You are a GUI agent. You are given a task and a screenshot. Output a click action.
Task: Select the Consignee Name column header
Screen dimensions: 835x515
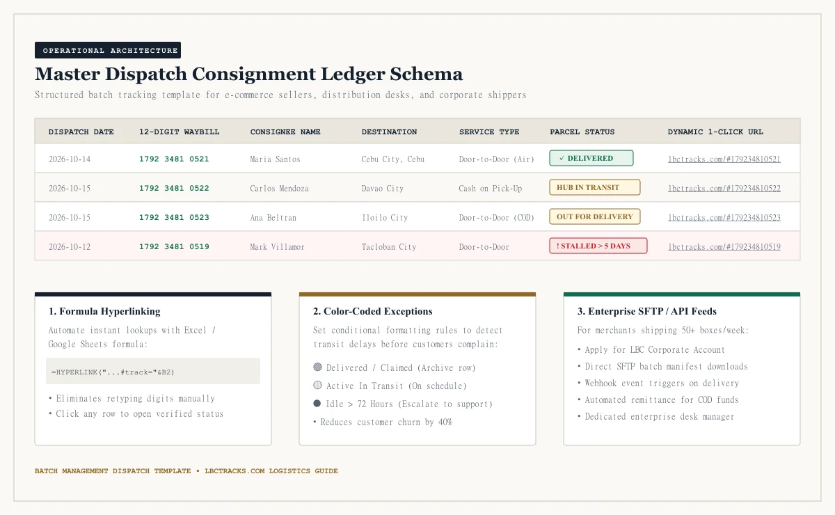pyautogui.click(x=285, y=132)
